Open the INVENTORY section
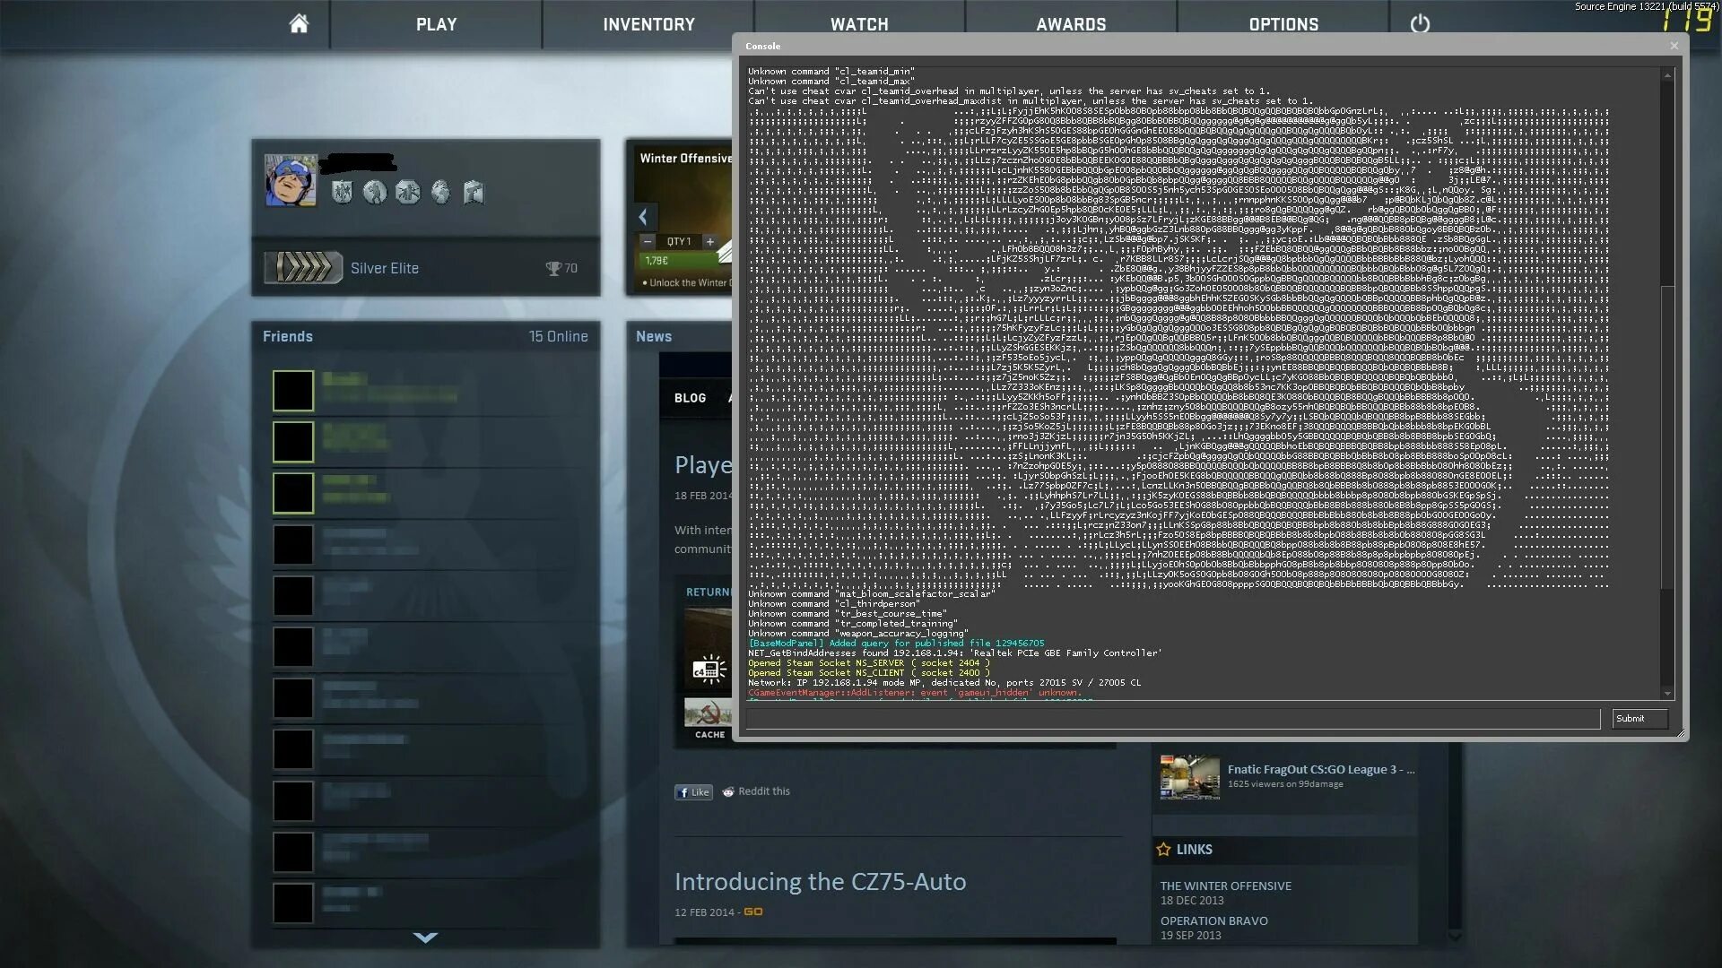This screenshot has height=968, width=1722. (648, 23)
